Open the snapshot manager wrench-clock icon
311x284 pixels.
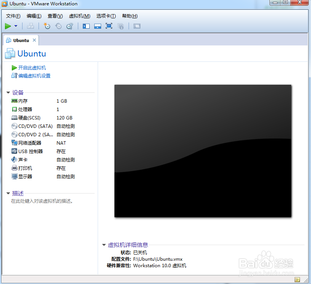pos(70,26)
